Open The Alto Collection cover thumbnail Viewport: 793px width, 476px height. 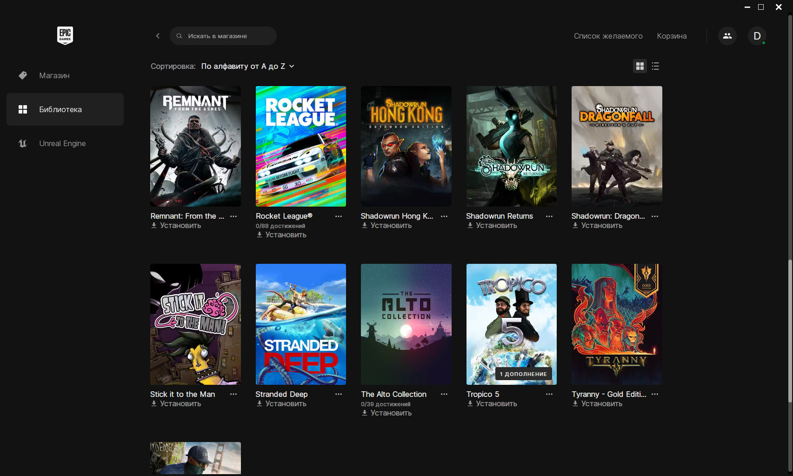click(x=406, y=324)
